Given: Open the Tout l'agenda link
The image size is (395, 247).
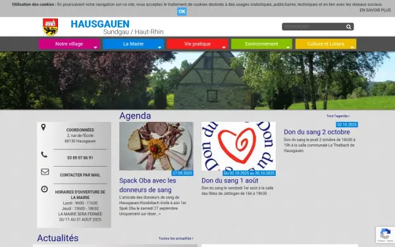Looking at the screenshot, I should 338,116.
